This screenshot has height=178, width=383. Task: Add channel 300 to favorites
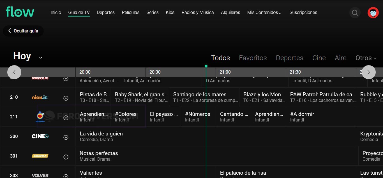pyautogui.click(x=66, y=137)
